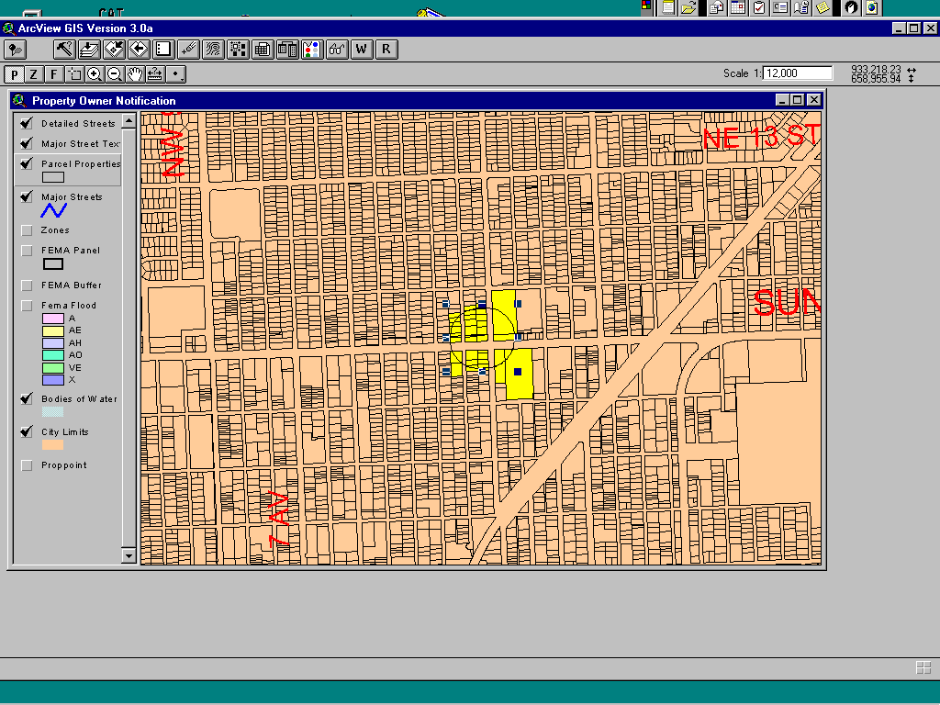Click the fingerprint icon in the toolbar
This screenshot has height=705, width=940.
tap(213, 49)
